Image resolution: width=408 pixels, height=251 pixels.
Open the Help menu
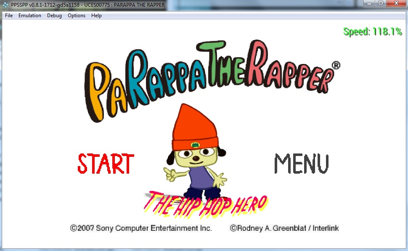(x=96, y=16)
